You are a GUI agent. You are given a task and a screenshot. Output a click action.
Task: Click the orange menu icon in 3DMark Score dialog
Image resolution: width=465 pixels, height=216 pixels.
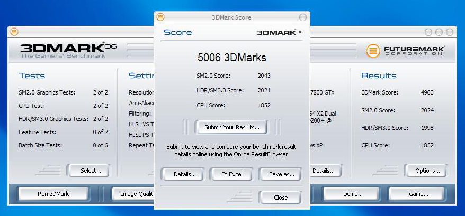coord(160,17)
